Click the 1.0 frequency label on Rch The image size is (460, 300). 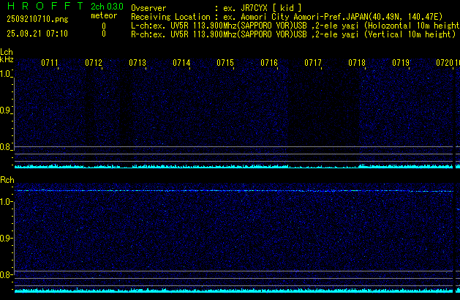click(7, 201)
